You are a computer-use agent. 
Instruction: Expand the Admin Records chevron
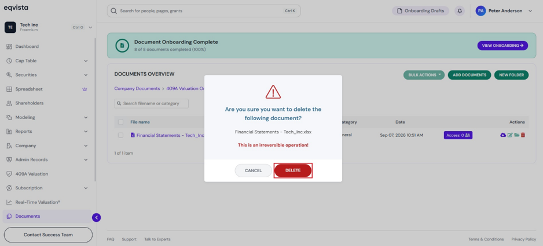point(86,160)
